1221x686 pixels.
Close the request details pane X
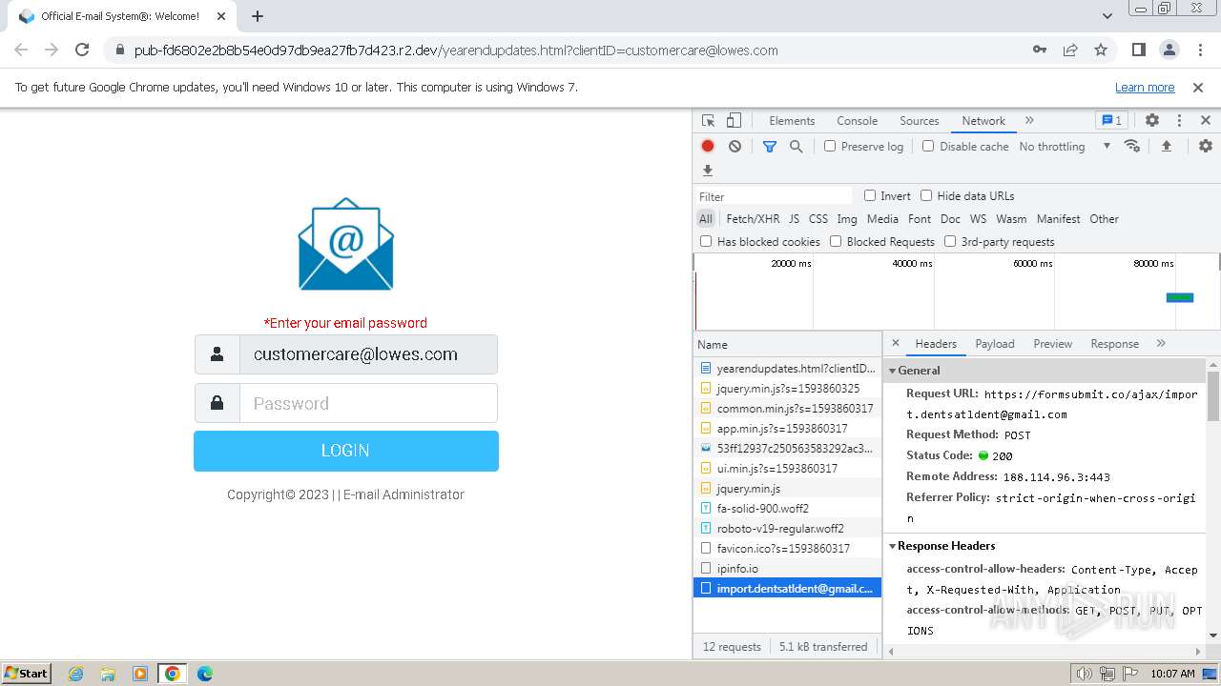896,343
